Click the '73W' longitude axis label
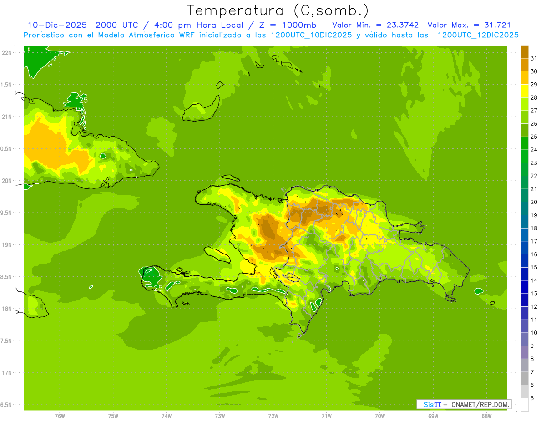Image resolution: width=546 pixels, height=422 pixels. tap(219, 416)
